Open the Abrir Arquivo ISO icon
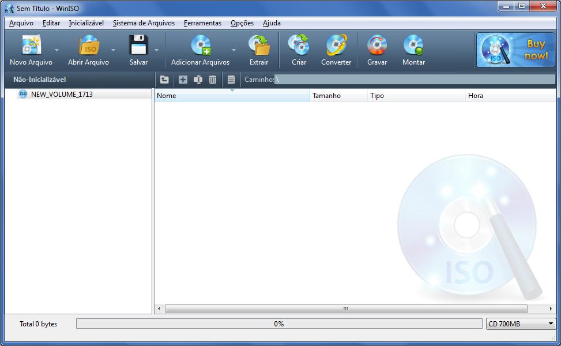Screen dimensions: 561x346 point(88,45)
